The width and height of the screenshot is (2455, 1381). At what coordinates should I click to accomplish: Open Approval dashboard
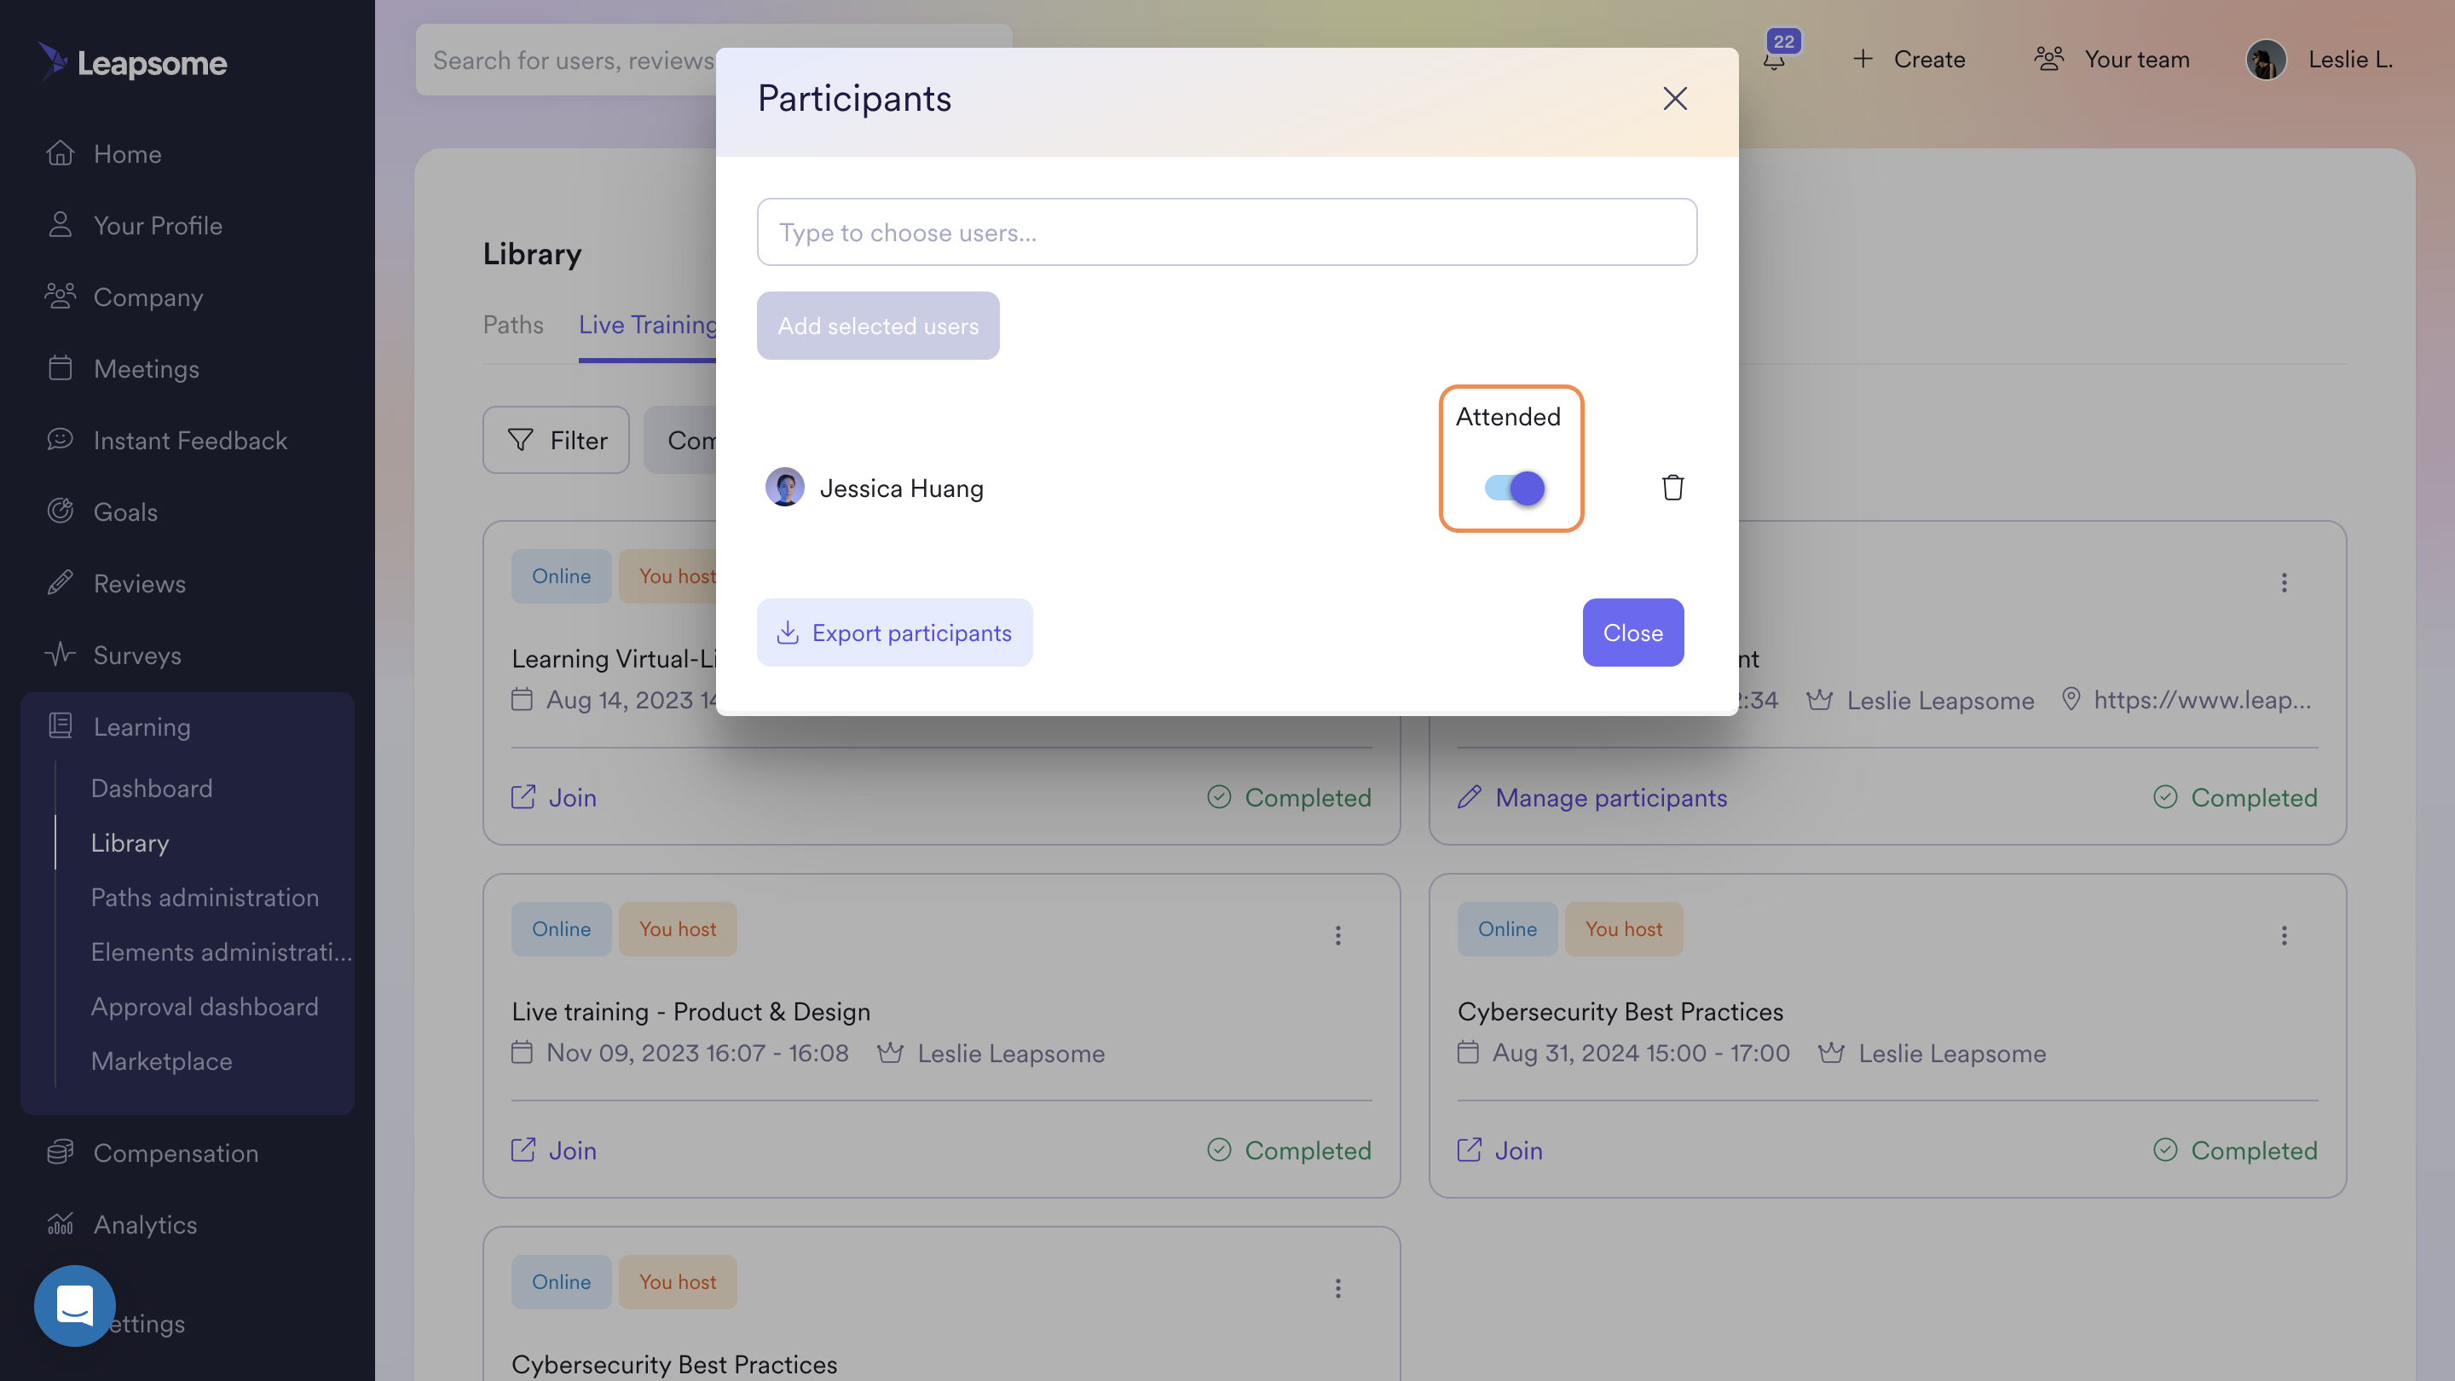click(205, 1006)
